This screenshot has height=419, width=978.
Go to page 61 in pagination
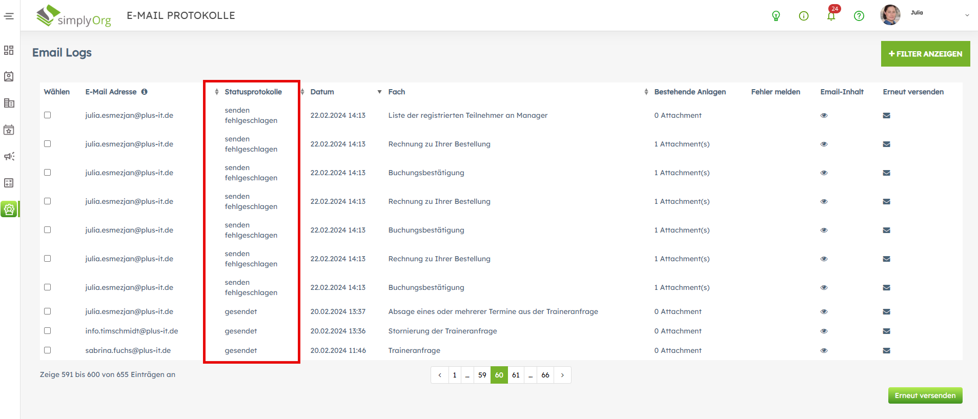coord(516,375)
